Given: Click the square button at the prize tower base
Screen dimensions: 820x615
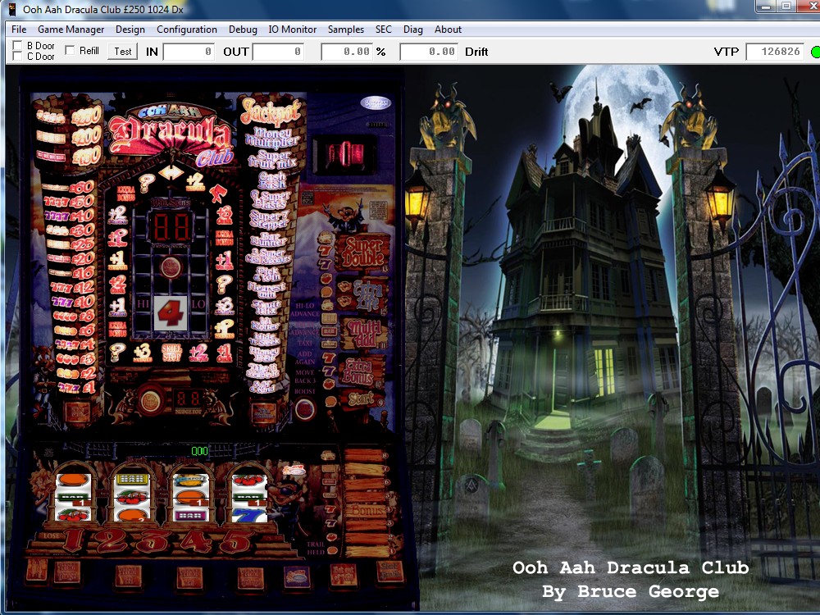Looking at the screenshot, I should [x=77, y=412].
